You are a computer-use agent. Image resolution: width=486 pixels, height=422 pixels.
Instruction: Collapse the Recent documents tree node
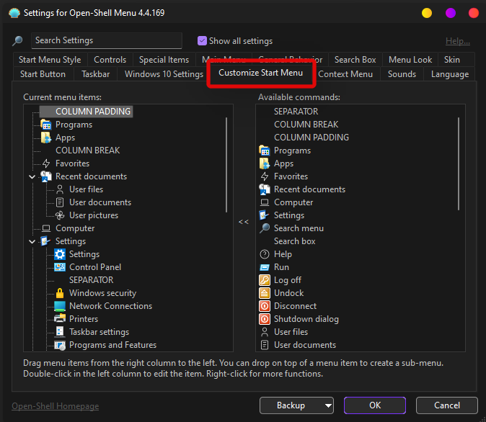coord(32,176)
